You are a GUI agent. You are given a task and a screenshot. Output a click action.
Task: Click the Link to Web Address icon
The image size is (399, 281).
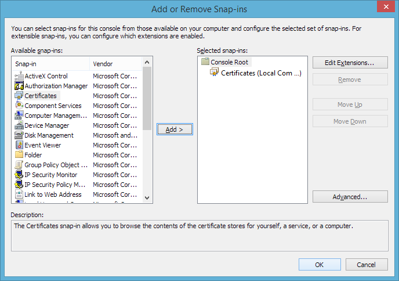tap(19, 194)
